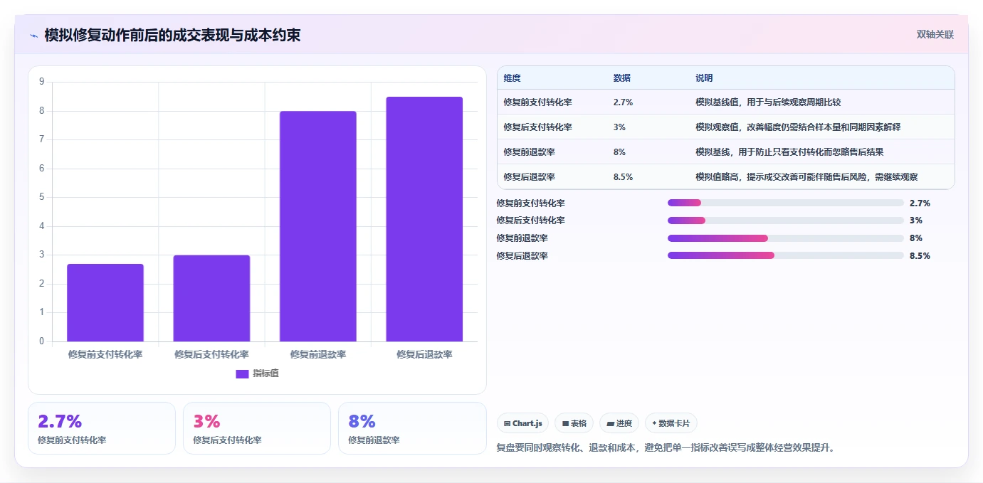Viewport: 983px width, 483px height.
Task: Click the 数据卡片 tag chip
Action: coord(671,423)
